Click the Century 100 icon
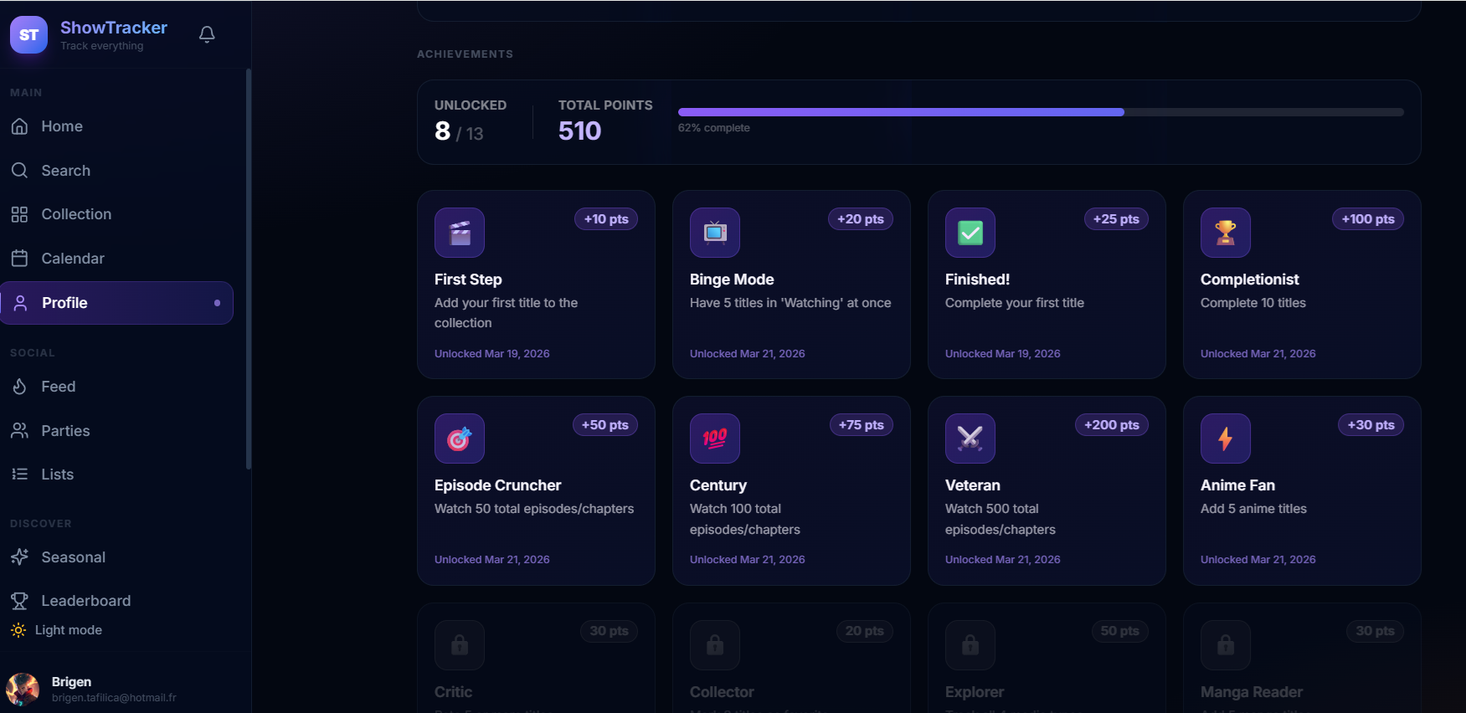The image size is (1466, 713). 715,439
